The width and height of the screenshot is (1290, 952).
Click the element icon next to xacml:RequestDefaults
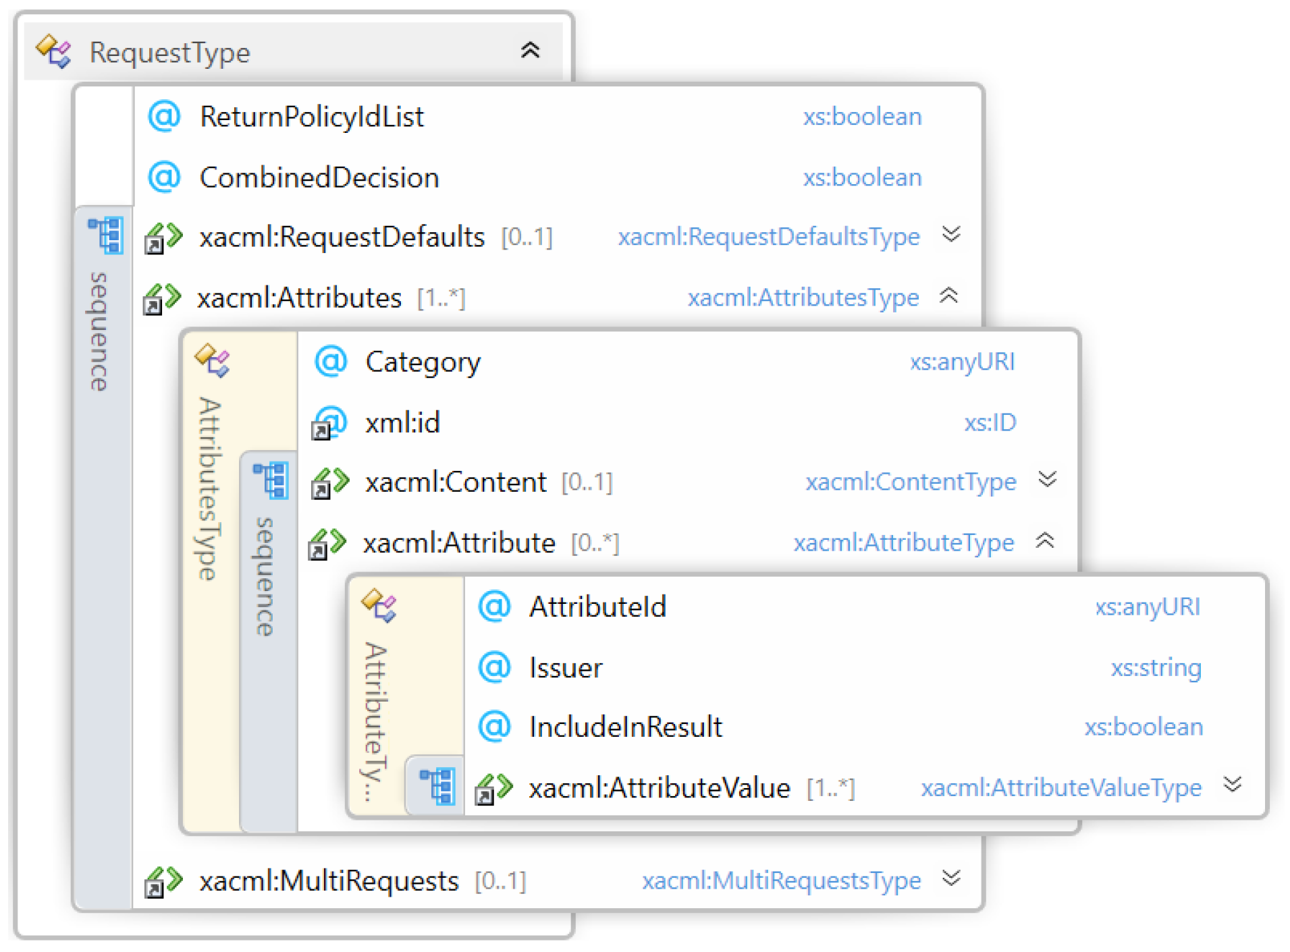[x=163, y=237]
